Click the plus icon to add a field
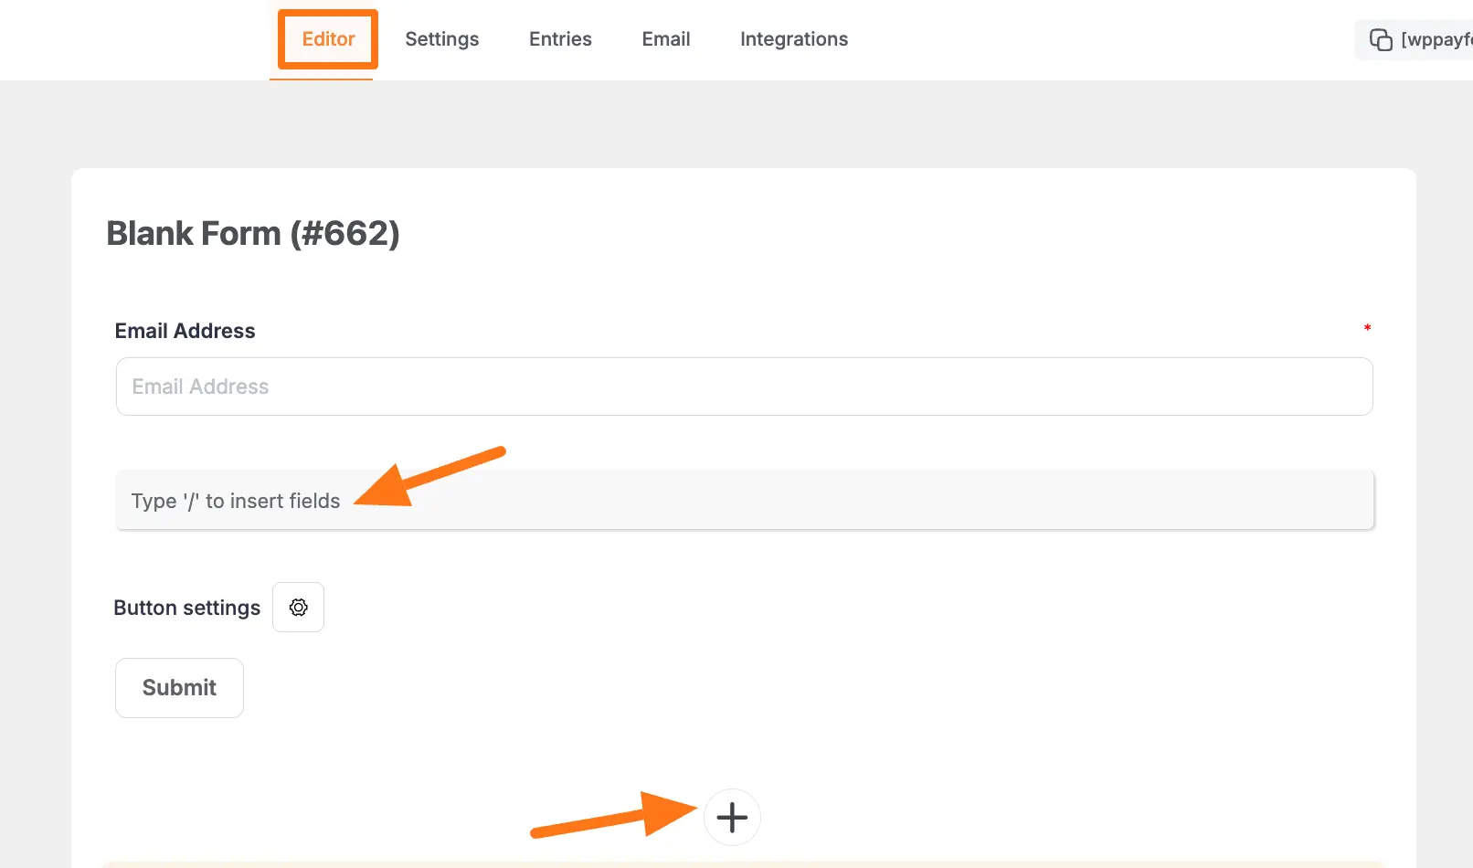The image size is (1473, 868). (732, 817)
